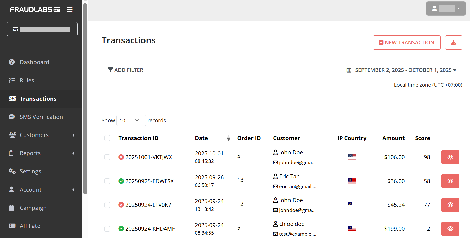Select checkbox for transaction 20250925-EDWFSX
Image resolution: width=470 pixels, height=238 pixels.
(x=107, y=181)
